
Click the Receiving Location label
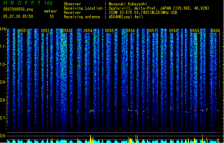(x=83, y=8)
